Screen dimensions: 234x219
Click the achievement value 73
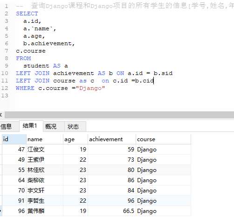pyautogui.click(x=112, y=160)
